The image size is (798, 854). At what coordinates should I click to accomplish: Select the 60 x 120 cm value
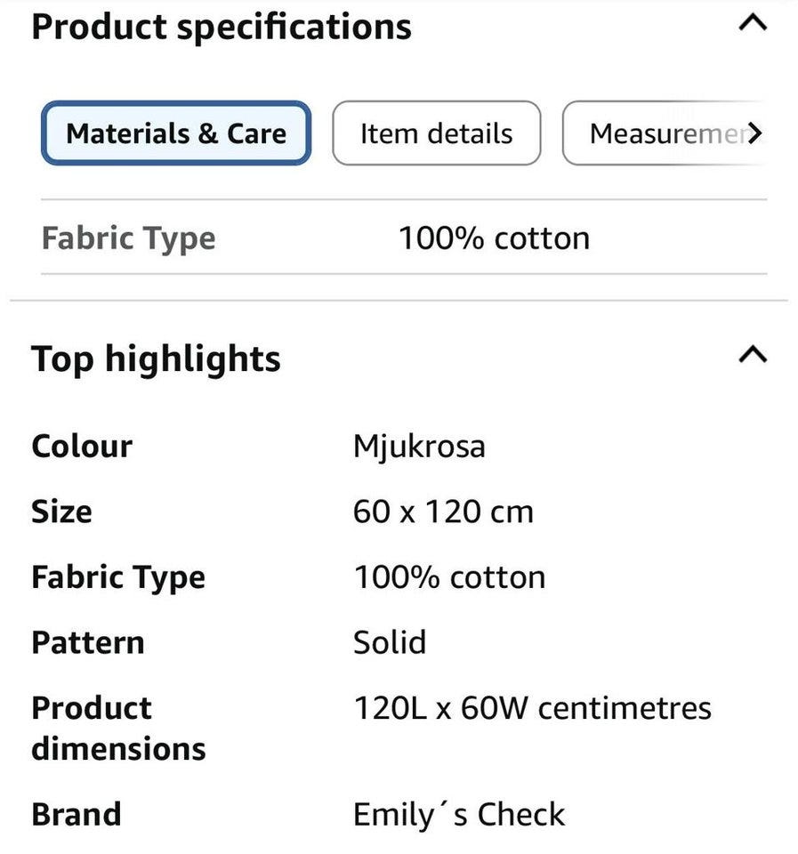click(443, 512)
